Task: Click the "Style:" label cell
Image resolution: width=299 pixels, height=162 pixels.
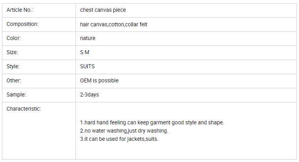Action: (x=13, y=66)
